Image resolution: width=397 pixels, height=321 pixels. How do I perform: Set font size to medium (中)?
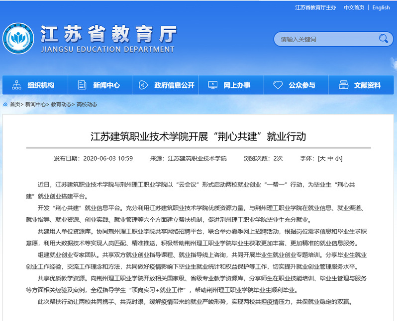click(x=330, y=159)
